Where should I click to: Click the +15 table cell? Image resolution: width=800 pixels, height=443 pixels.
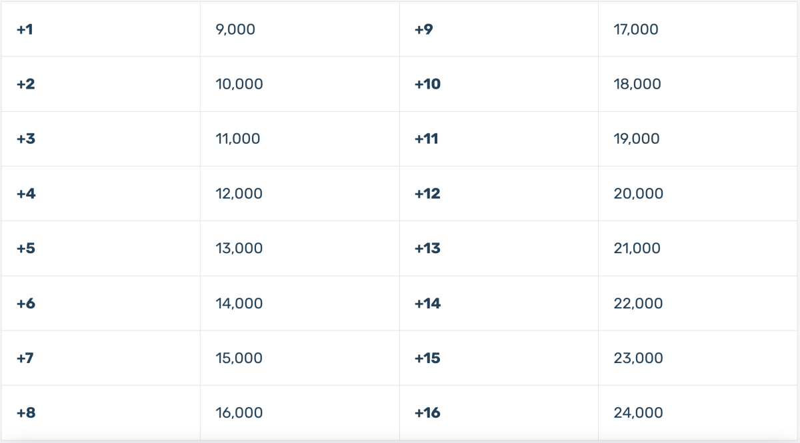499,358
